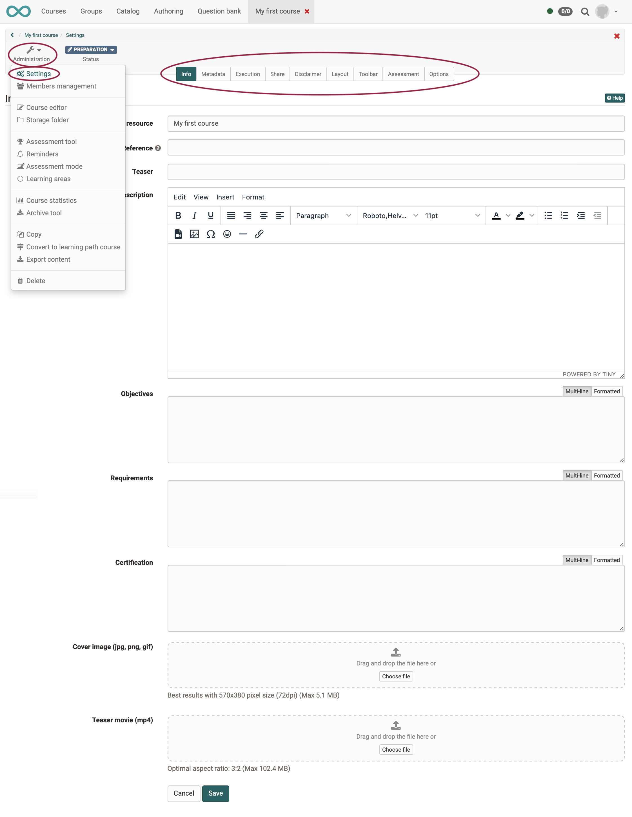Switch Requirements field to Formatted mode
632x817 pixels.
point(607,476)
